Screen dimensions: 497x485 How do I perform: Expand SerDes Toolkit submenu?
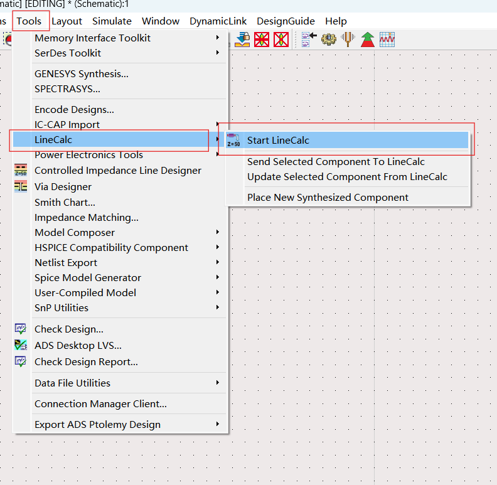click(120, 53)
